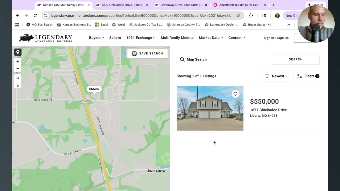This screenshot has height=191, width=340.
Task: Open the Kansas Business E... bookmark
Action: (x=74, y=25)
